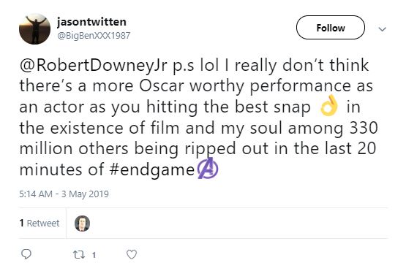
Task: Open the jasontwitten display name link
Action: pos(91,22)
